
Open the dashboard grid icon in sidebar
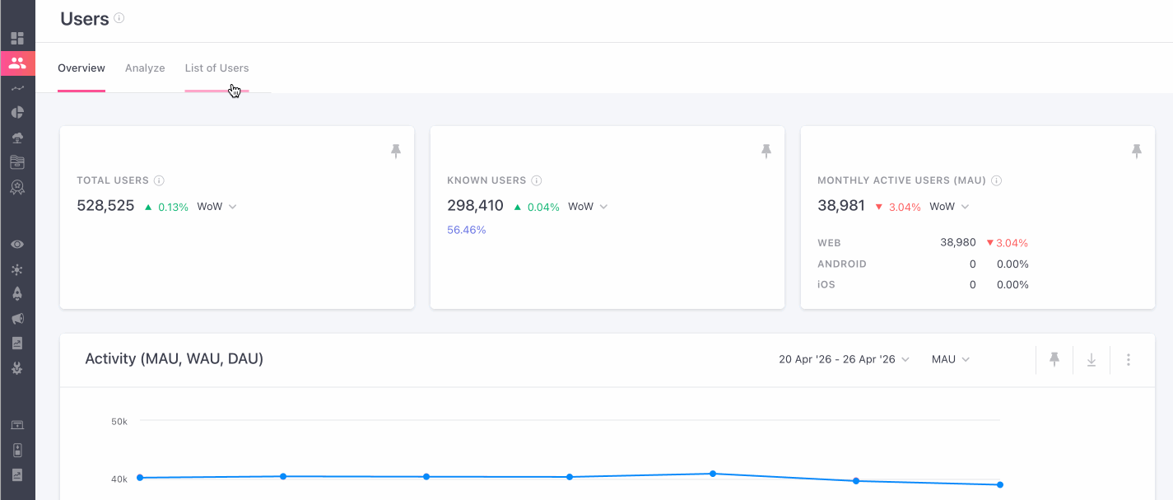pyautogui.click(x=17, y=38)
